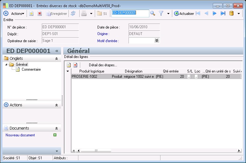Image resolution: width=246 pixels, height=163 pixels.
Task: Go to first record arrow
Action: tap(198, 14)
